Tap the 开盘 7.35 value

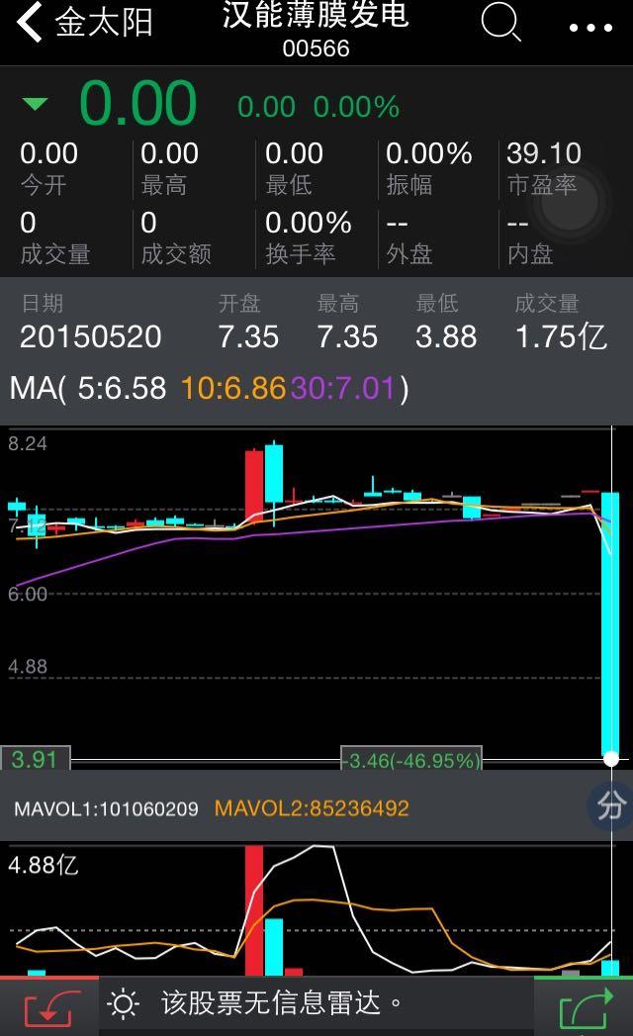(x=248, y=337)
